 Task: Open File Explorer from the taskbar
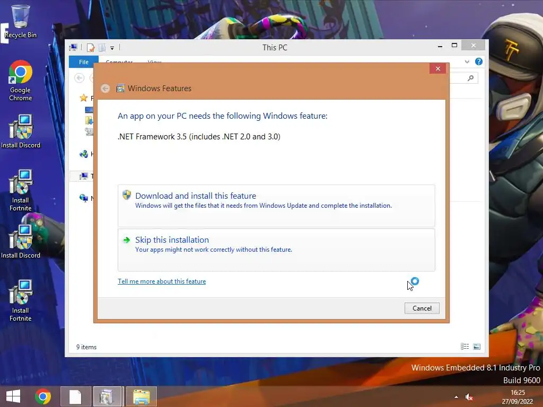(x=142, y=396)
